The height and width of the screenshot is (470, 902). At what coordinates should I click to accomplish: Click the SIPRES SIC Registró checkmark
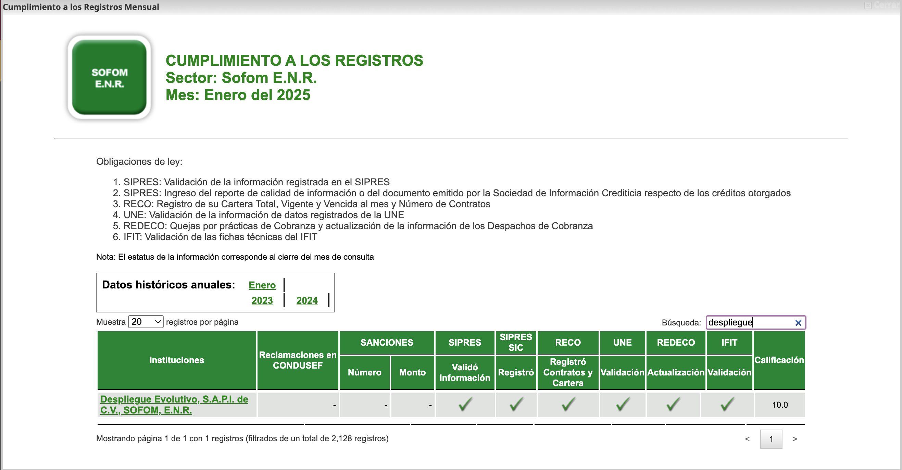point(516,404)
